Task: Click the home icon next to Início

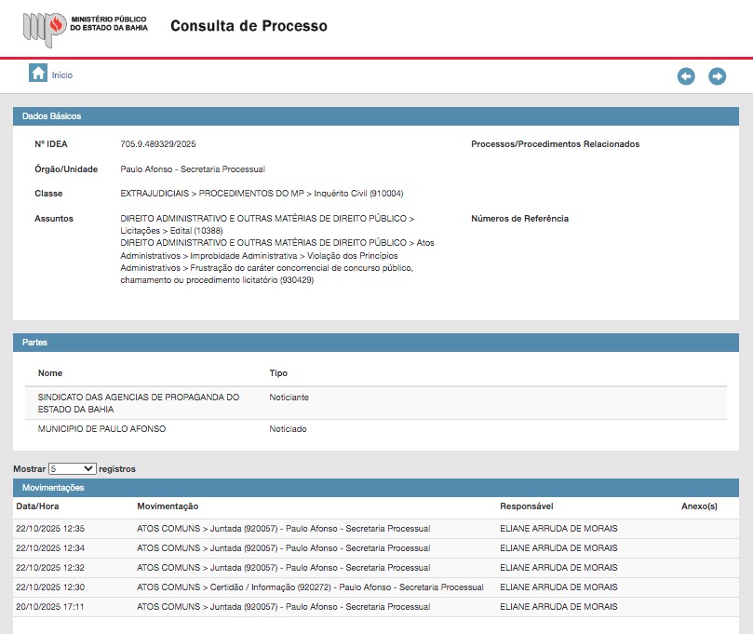Action: tap(38, 74)
